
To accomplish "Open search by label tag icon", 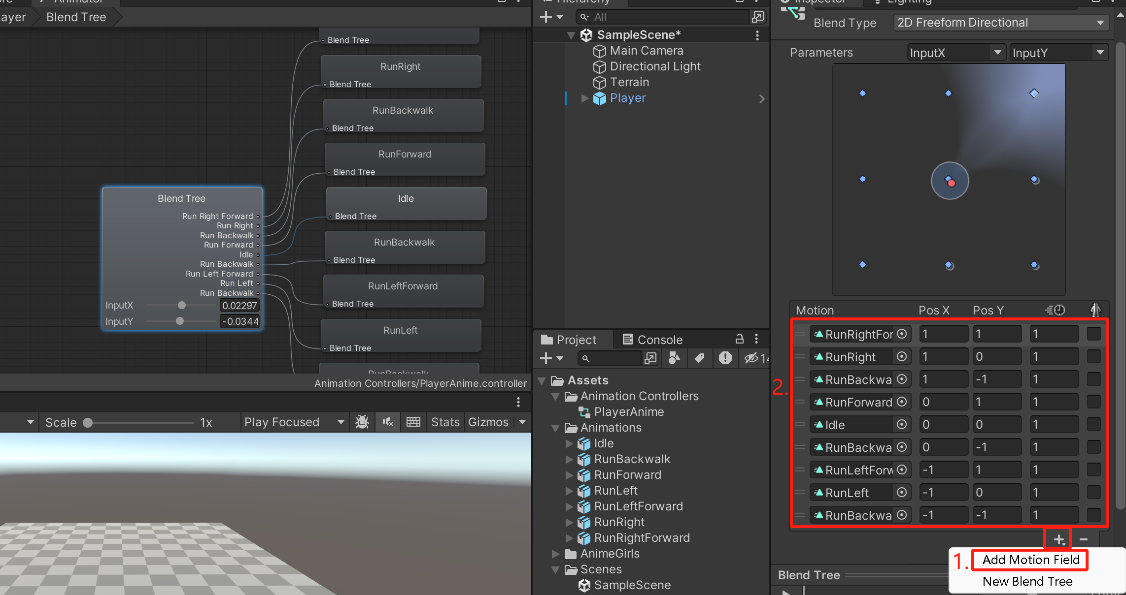I will click(700, 358).
